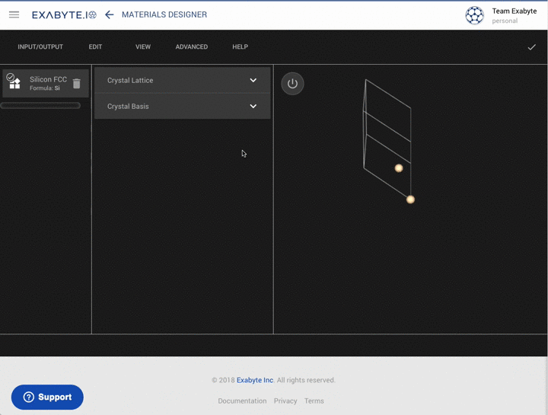Open the Privacy footer link

tap(285, 401)
